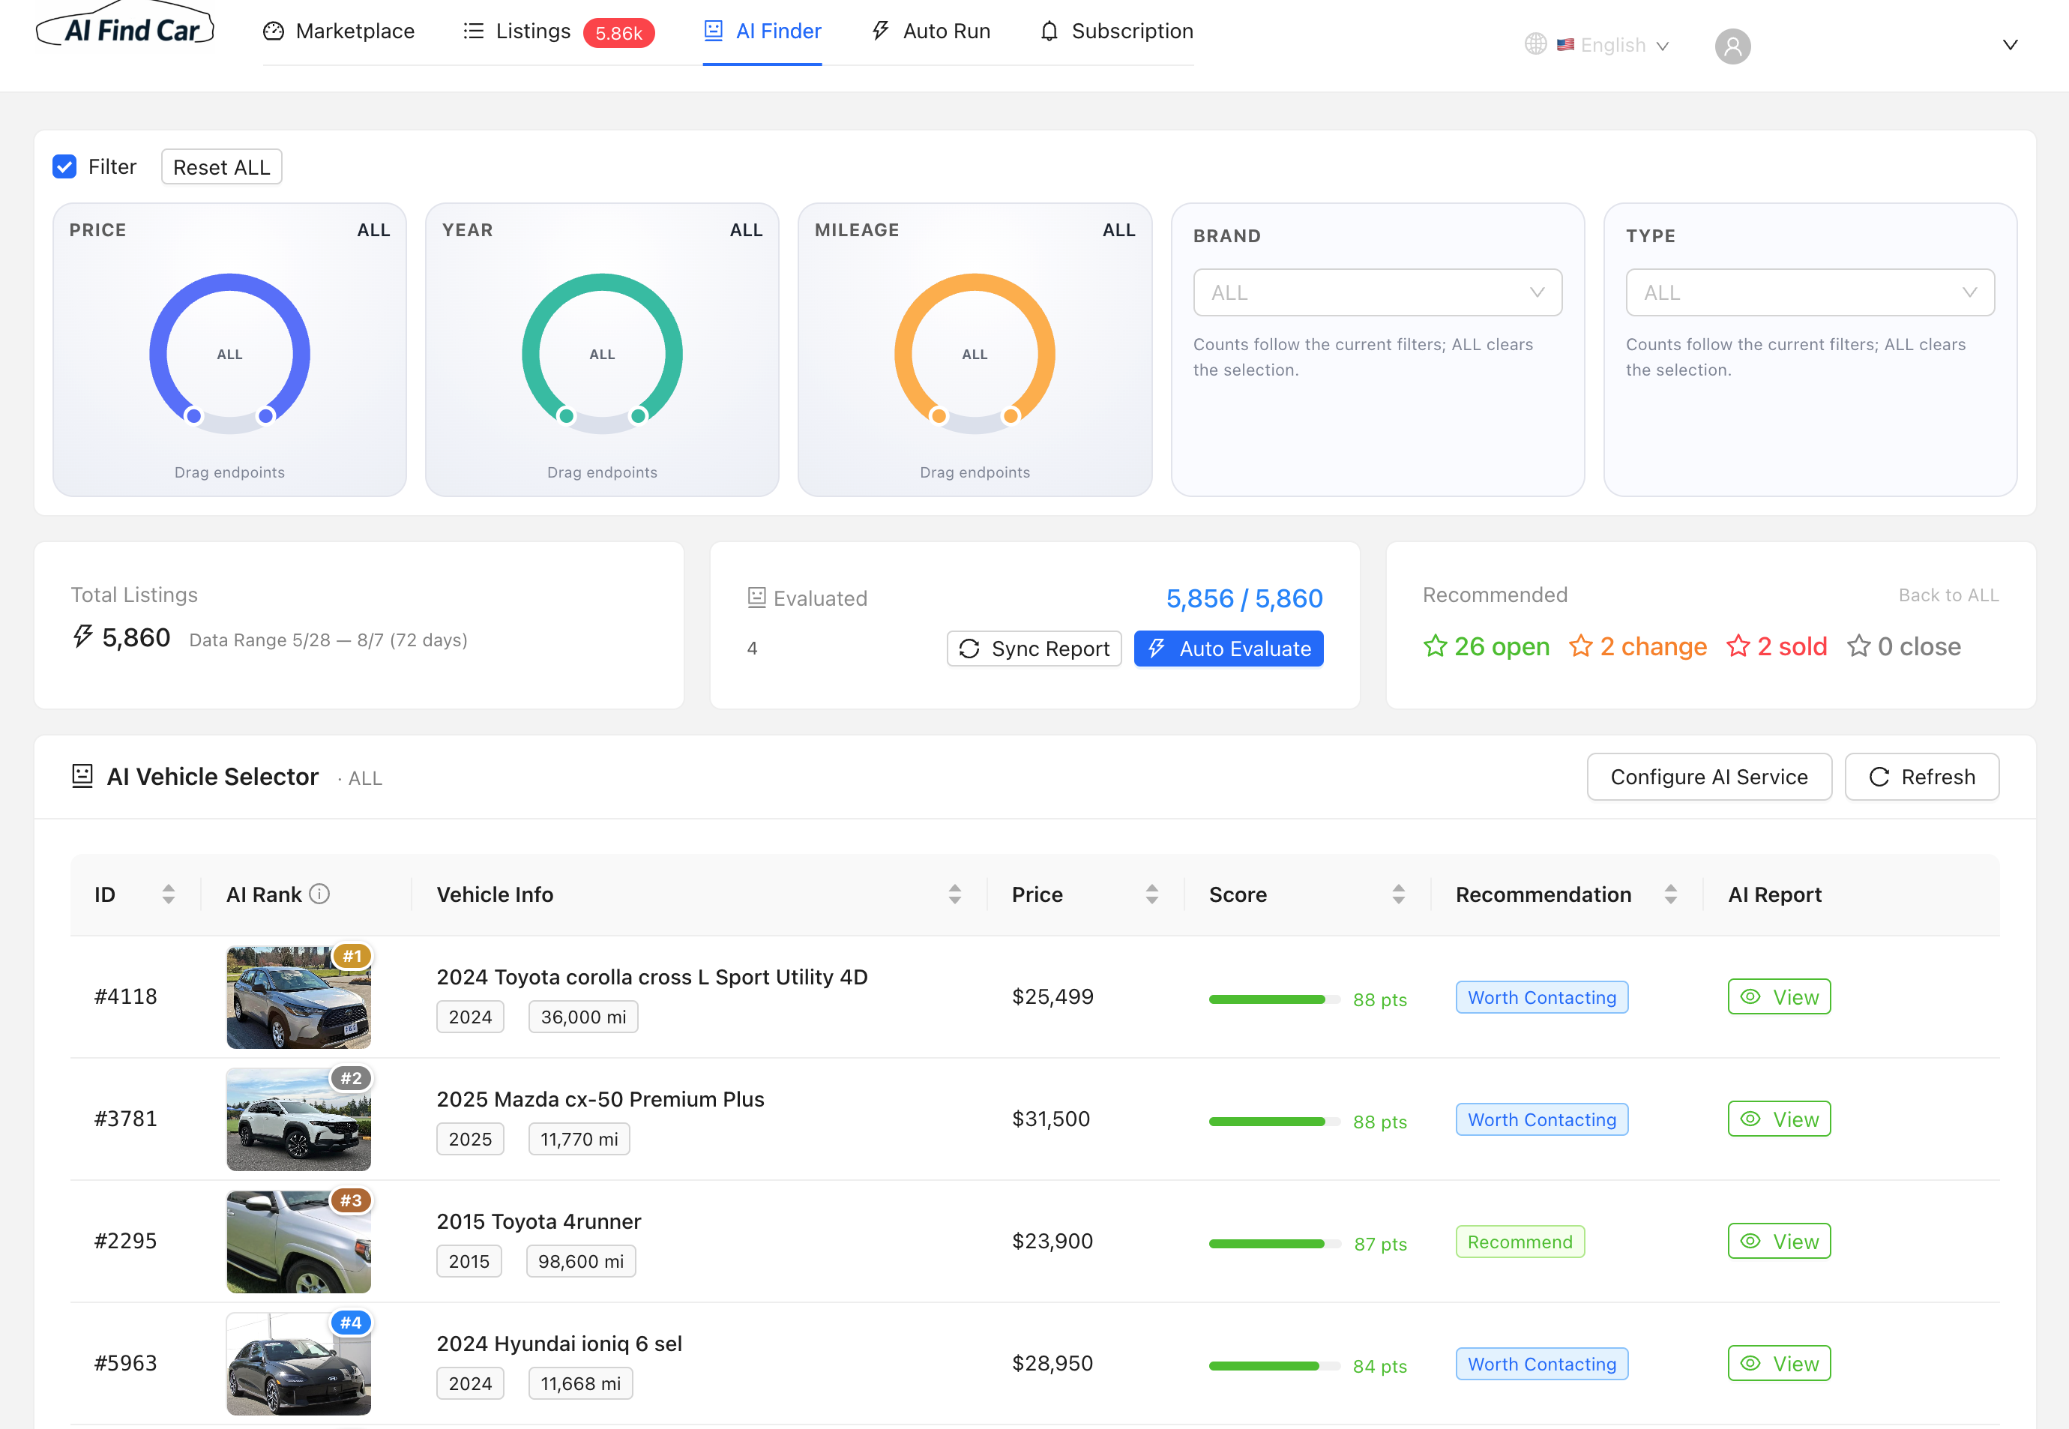
Task: Select the AI Finder tab
Action: [x=762, y=31]
